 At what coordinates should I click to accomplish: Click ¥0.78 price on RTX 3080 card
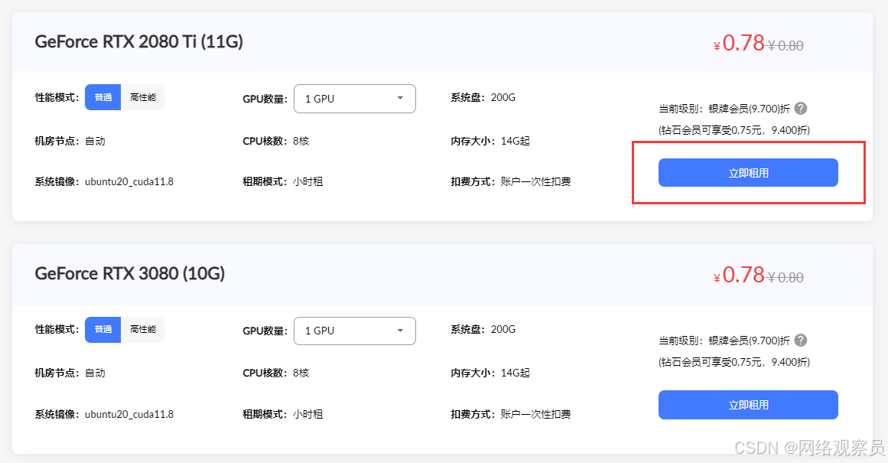[739, 275]
